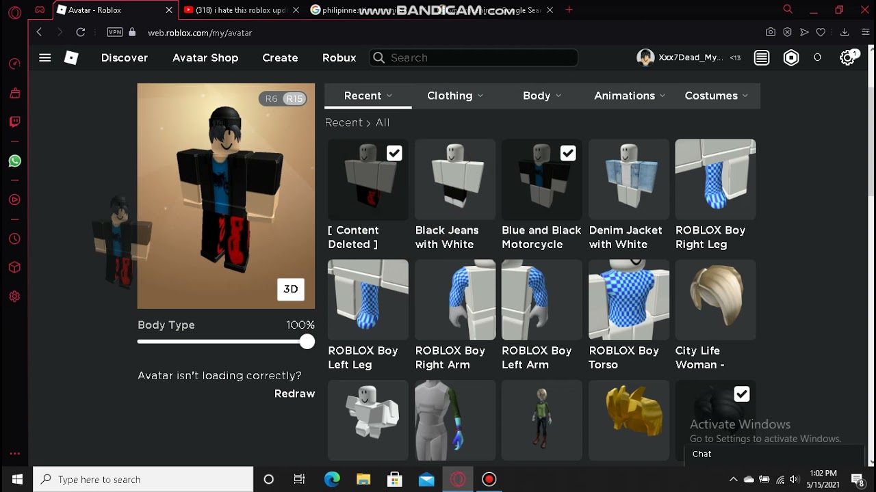Click the Robux hexagon icon

click(x=791, y=58)
